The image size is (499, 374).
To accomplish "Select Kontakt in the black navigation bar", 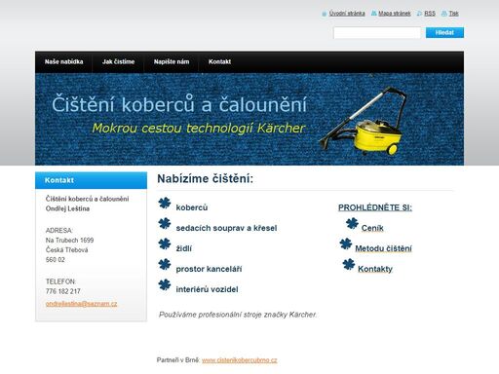I will pyautogui.click(x=219, y=61).
